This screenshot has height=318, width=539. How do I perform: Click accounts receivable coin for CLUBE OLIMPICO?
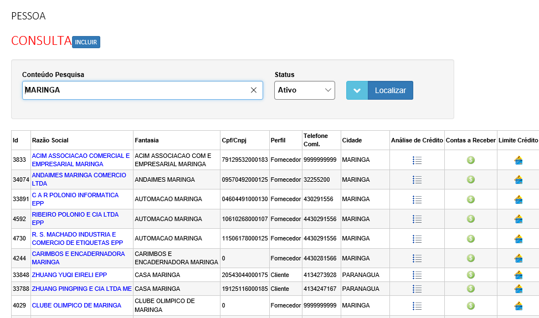coord(470,306)
